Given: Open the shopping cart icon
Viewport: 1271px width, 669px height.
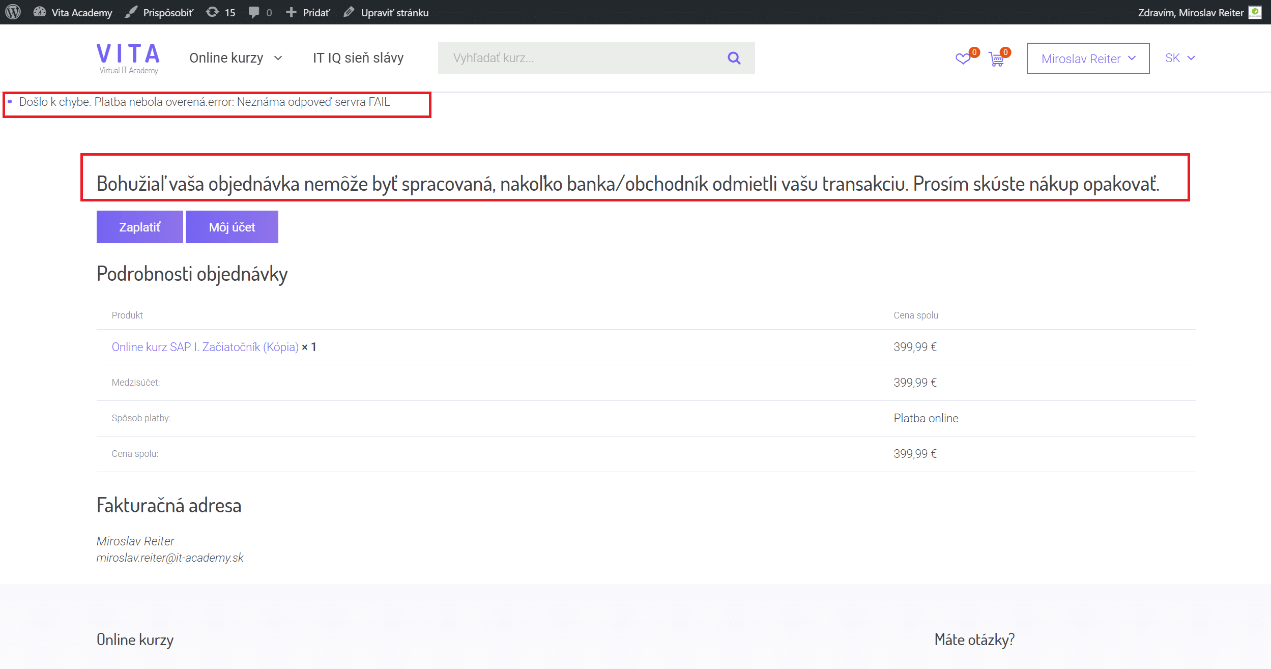Looking at the screenshot, I should point(996,59).
